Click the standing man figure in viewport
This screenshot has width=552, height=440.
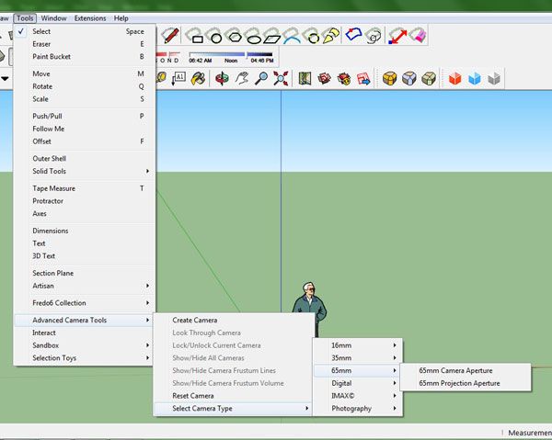[309, 310]
